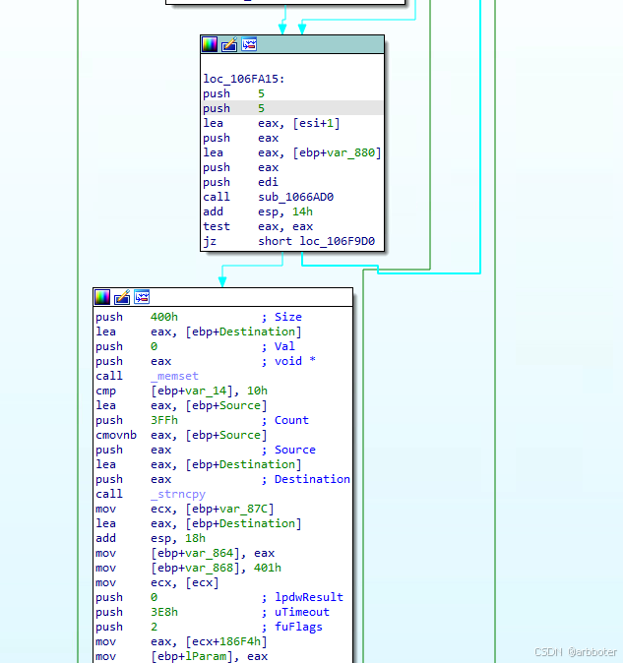Select the highlighted second 'push 5' line
The height and width of the screenshot is (663, 623).
[292, 108]
